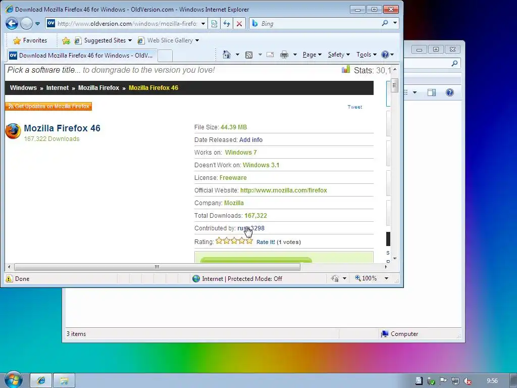Open the mozilla.com/firefox official website link
517x388 pixels.
pyautogui.click(x=284, y=190)
